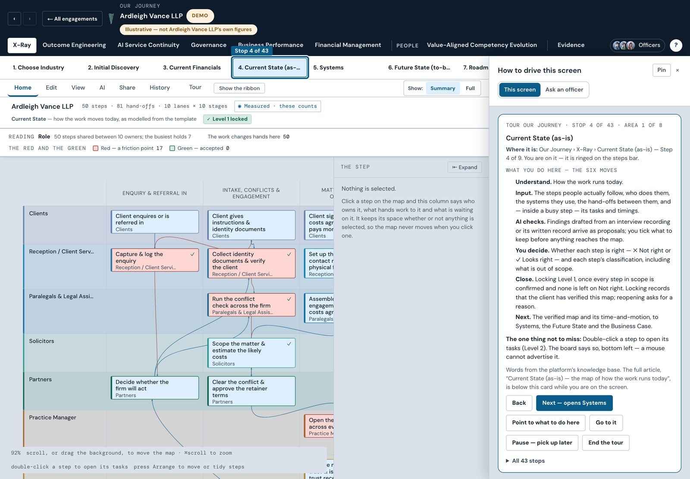This screenshot has width=690, height=479.
Task: Pin the help panel
Action: point(662,70)
